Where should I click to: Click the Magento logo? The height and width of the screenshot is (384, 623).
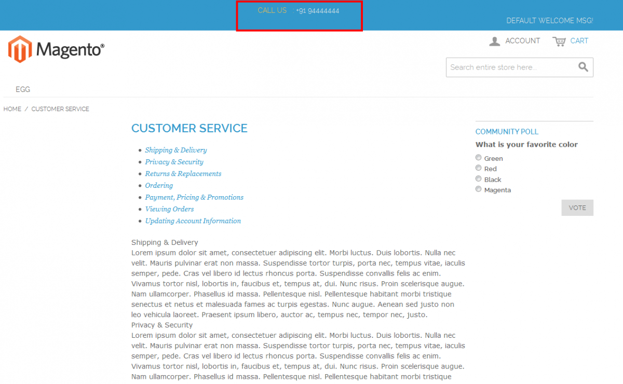56,49
